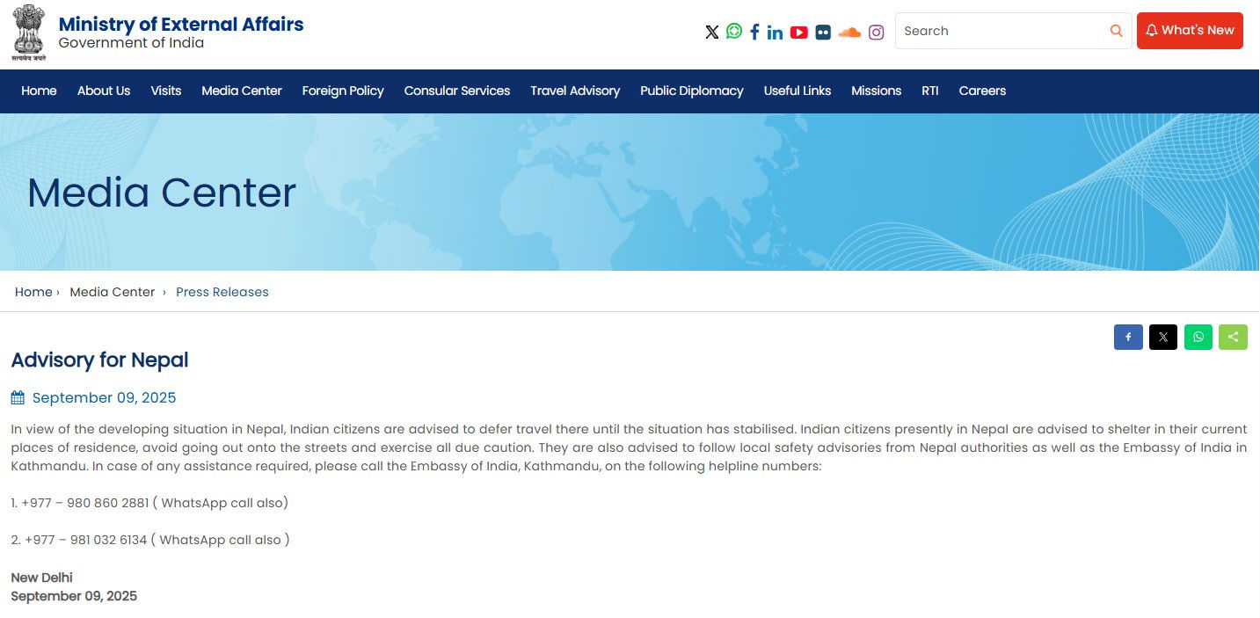Screen dimensions: 1260x618
Task: Open the Flickr header icon
Action: (x=823, y=33)
